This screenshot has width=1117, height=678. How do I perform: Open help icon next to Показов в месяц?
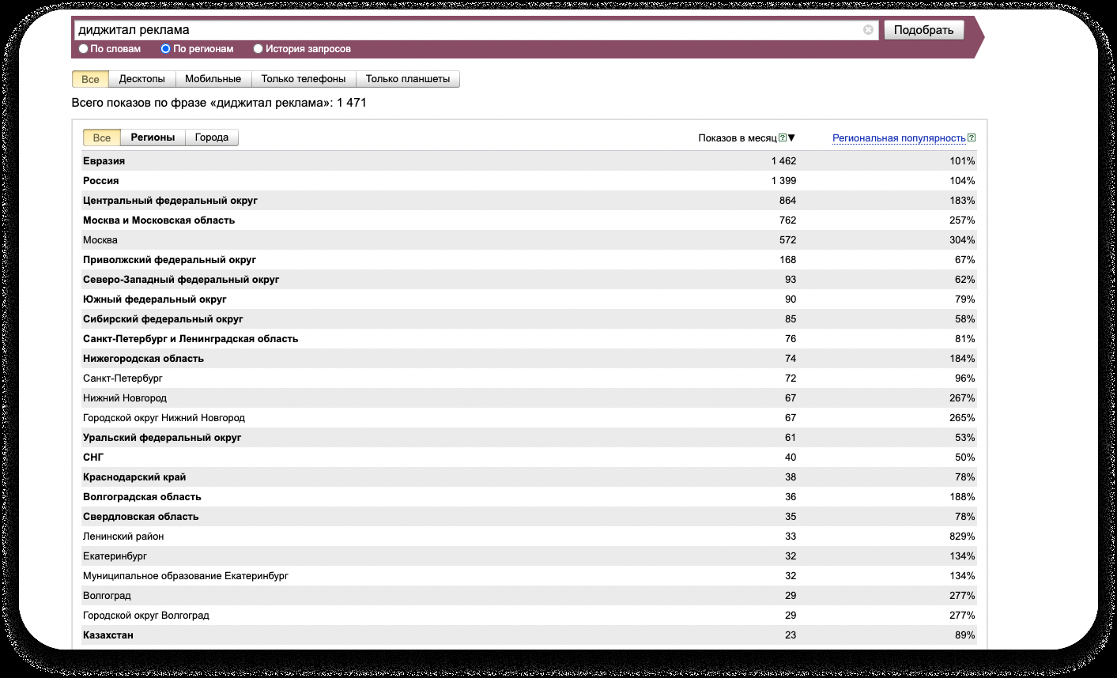click(x=783, y=138)
